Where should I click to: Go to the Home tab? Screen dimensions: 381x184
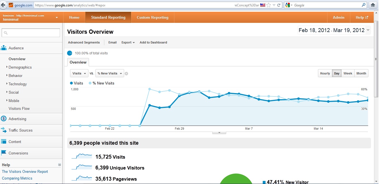[x=74, y=17]
